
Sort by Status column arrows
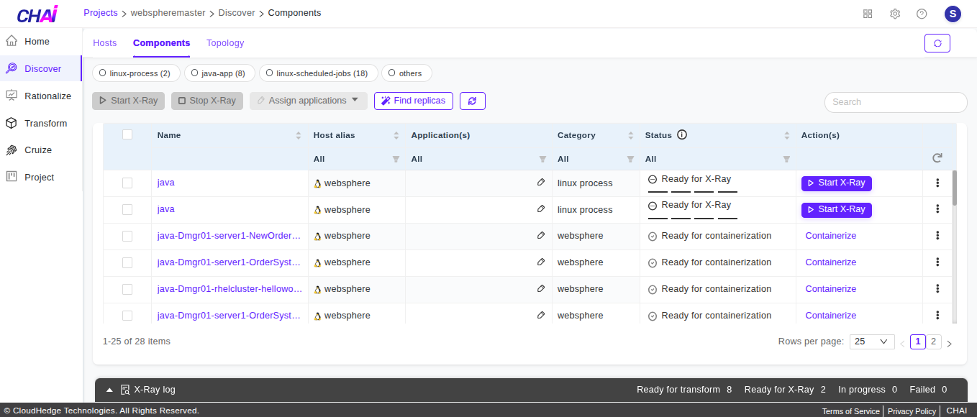point(786,135)
